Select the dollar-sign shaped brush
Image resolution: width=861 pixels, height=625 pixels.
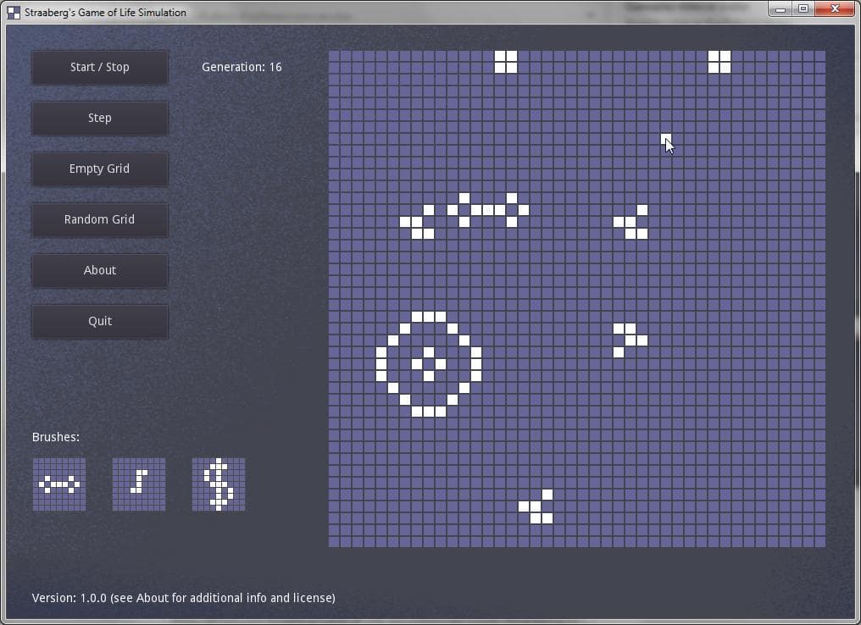coord(219,484)
